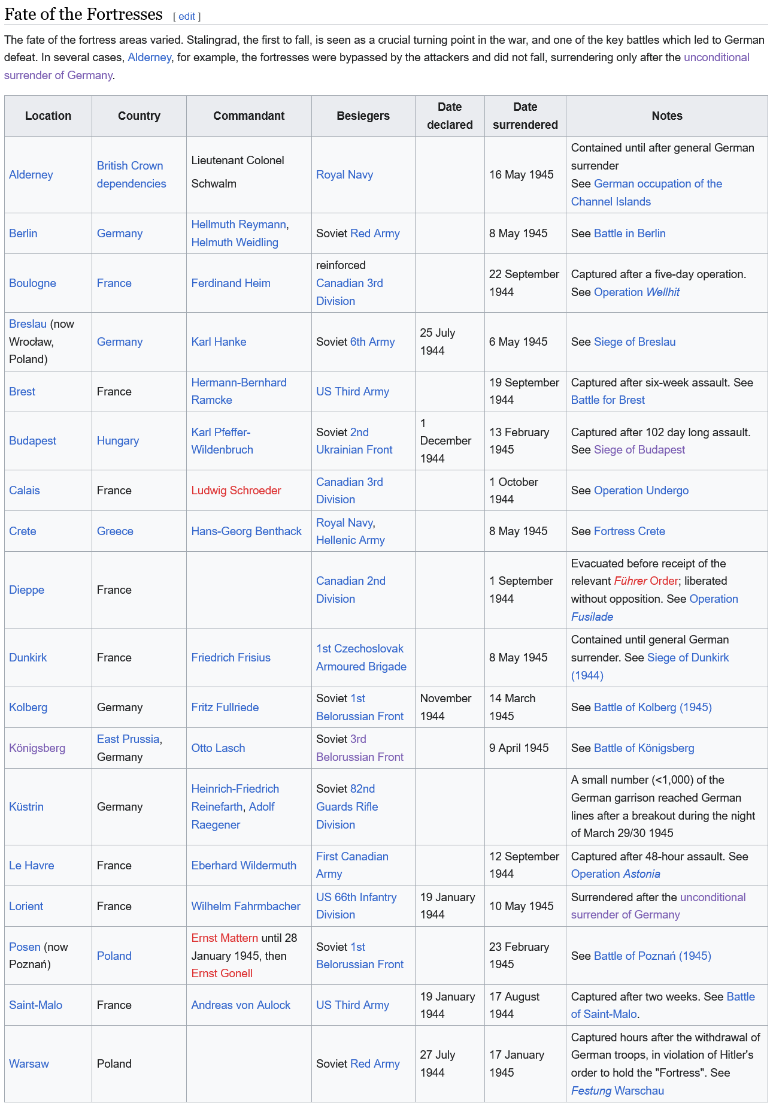This screenshot has width=770, height=1106.
Task: Visit the Eberhard Wildermuth link
Action: point(244,866)
